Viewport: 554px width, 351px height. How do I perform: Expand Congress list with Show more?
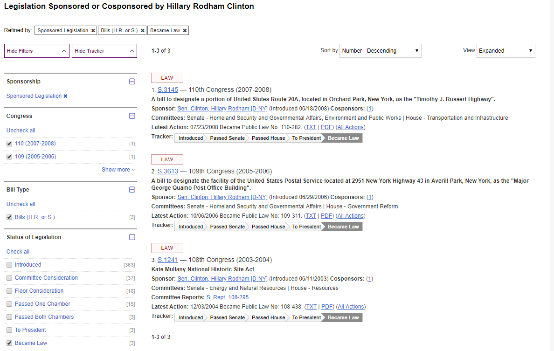point(118,170)
